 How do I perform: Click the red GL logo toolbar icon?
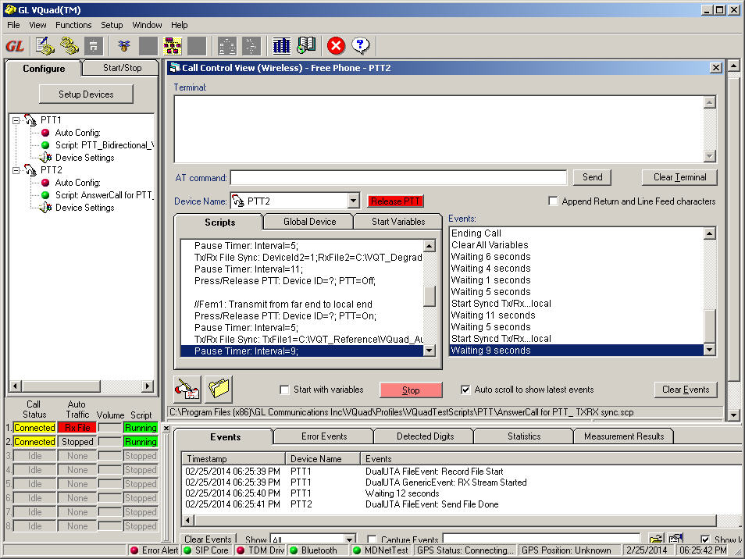coord(15,46)
